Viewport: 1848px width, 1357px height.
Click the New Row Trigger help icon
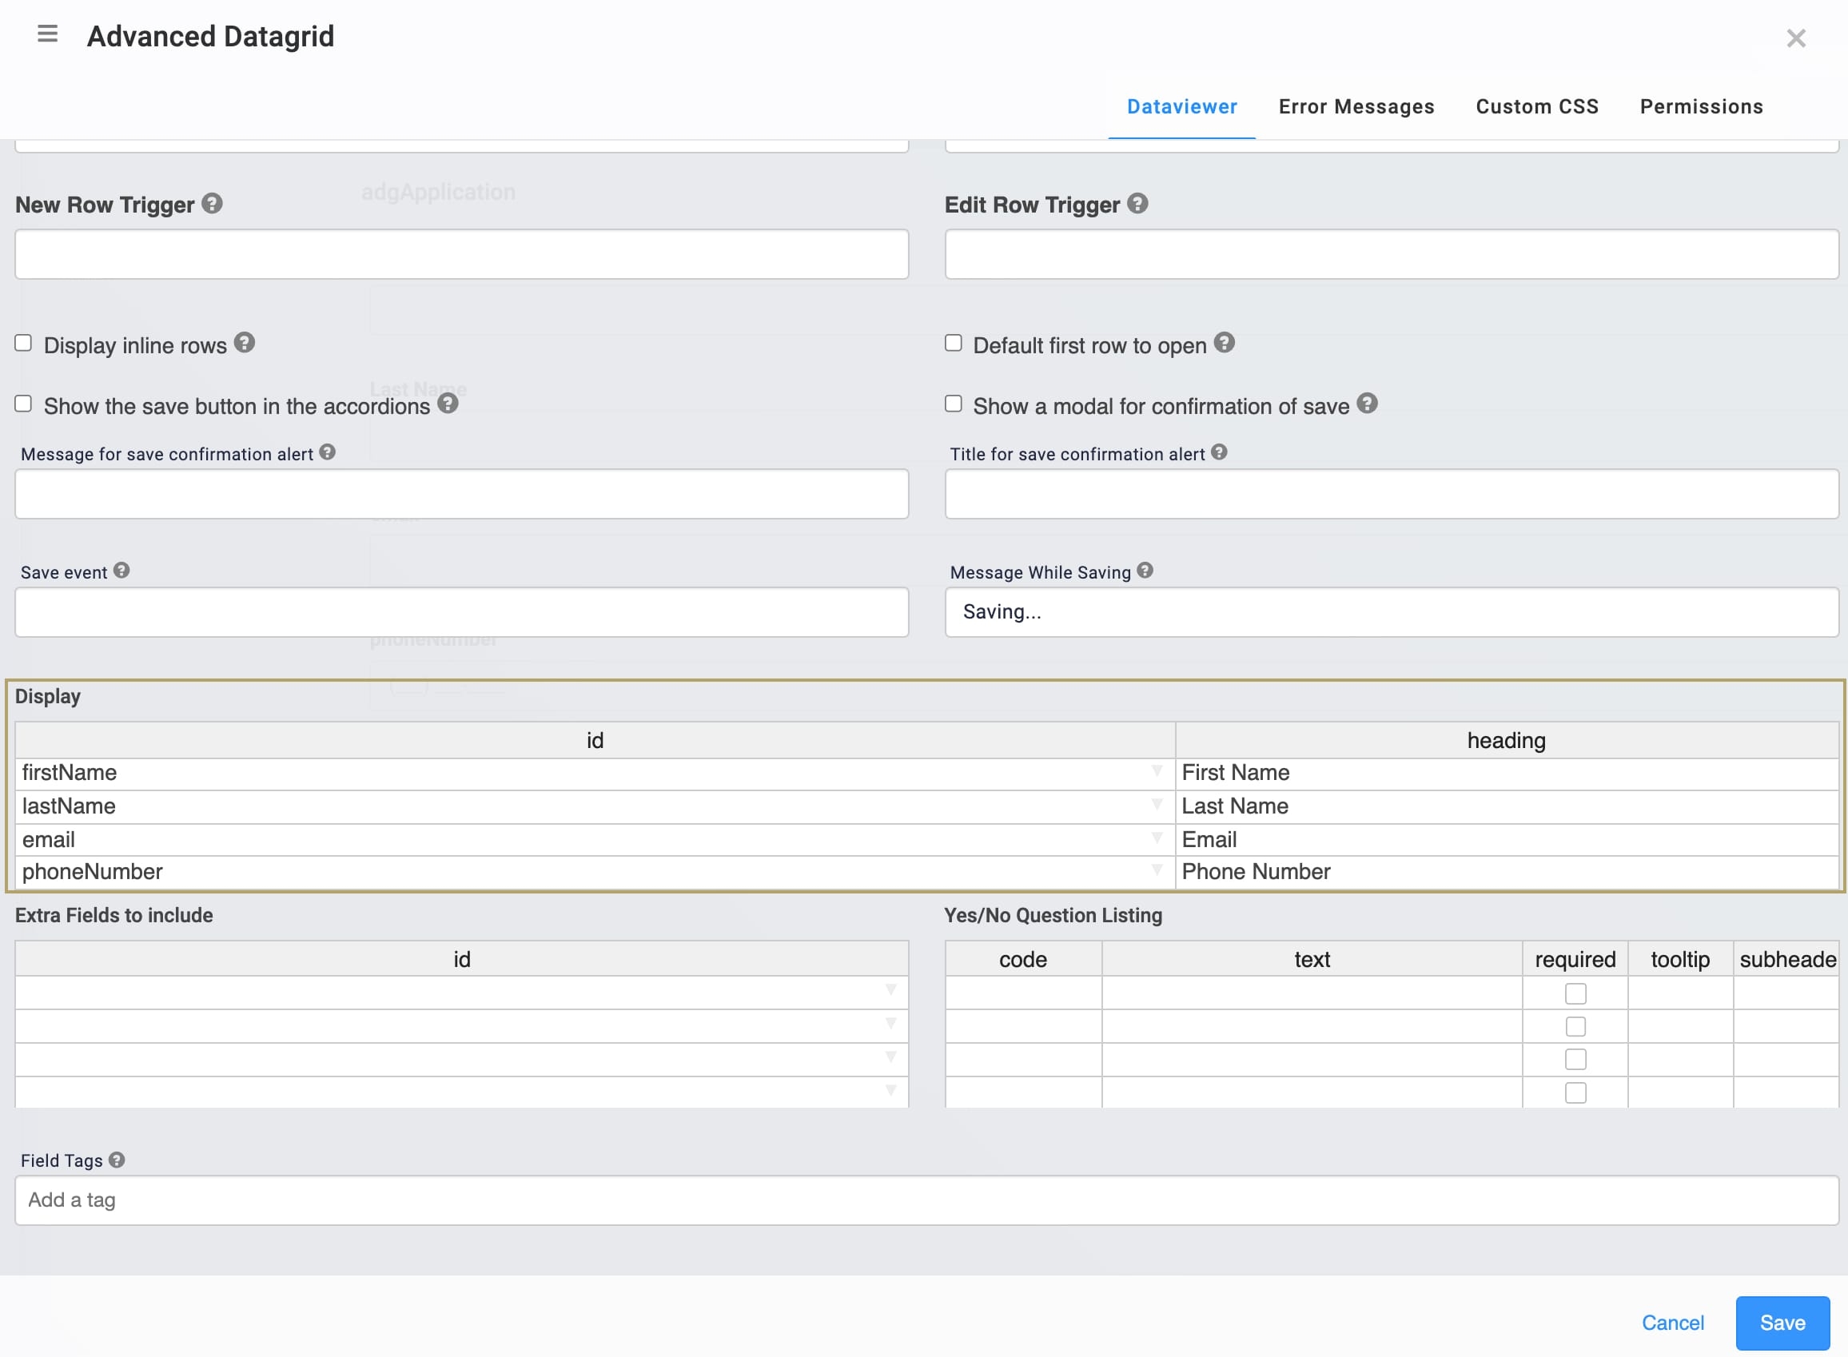[212, 203]
